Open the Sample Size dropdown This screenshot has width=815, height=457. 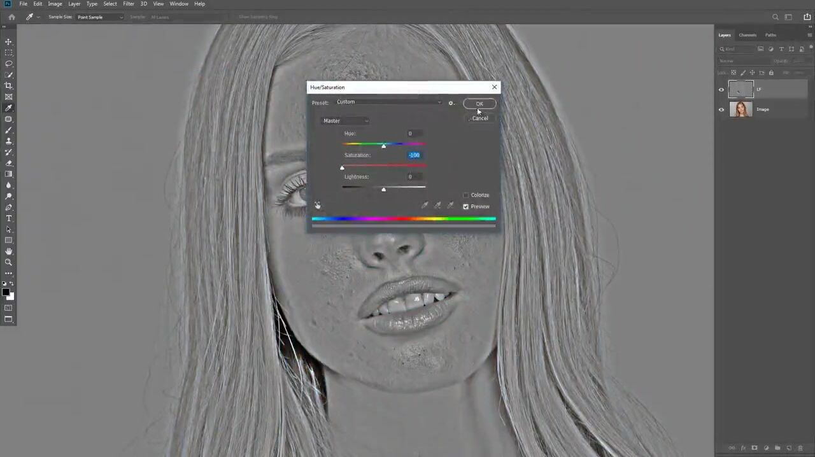coord(100,17)
